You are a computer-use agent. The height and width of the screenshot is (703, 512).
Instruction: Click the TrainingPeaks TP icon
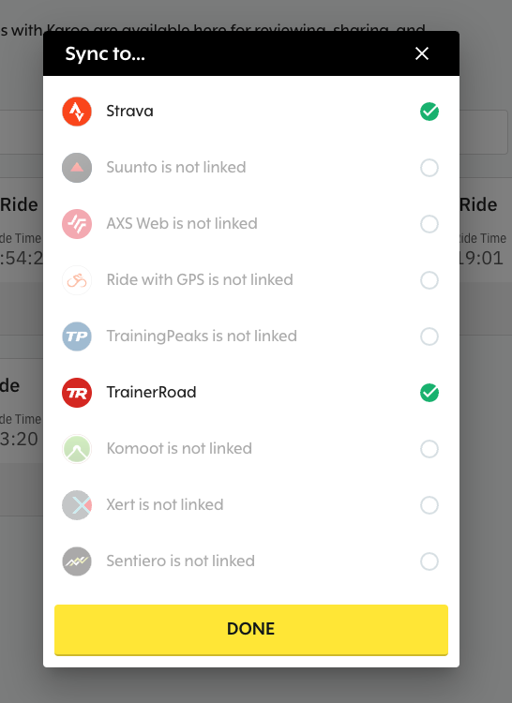pyautogui.click(x=77, y=337)
